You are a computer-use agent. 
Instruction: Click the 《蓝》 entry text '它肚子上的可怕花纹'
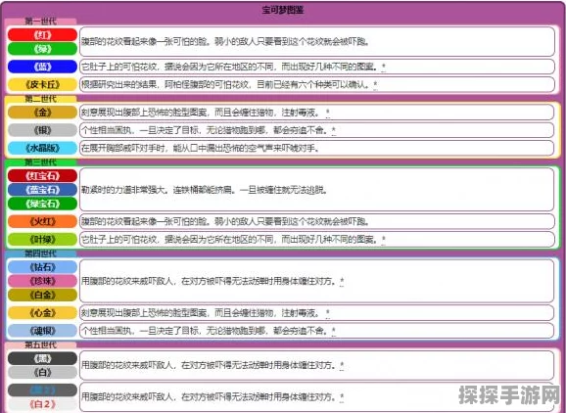pos(118,67)
